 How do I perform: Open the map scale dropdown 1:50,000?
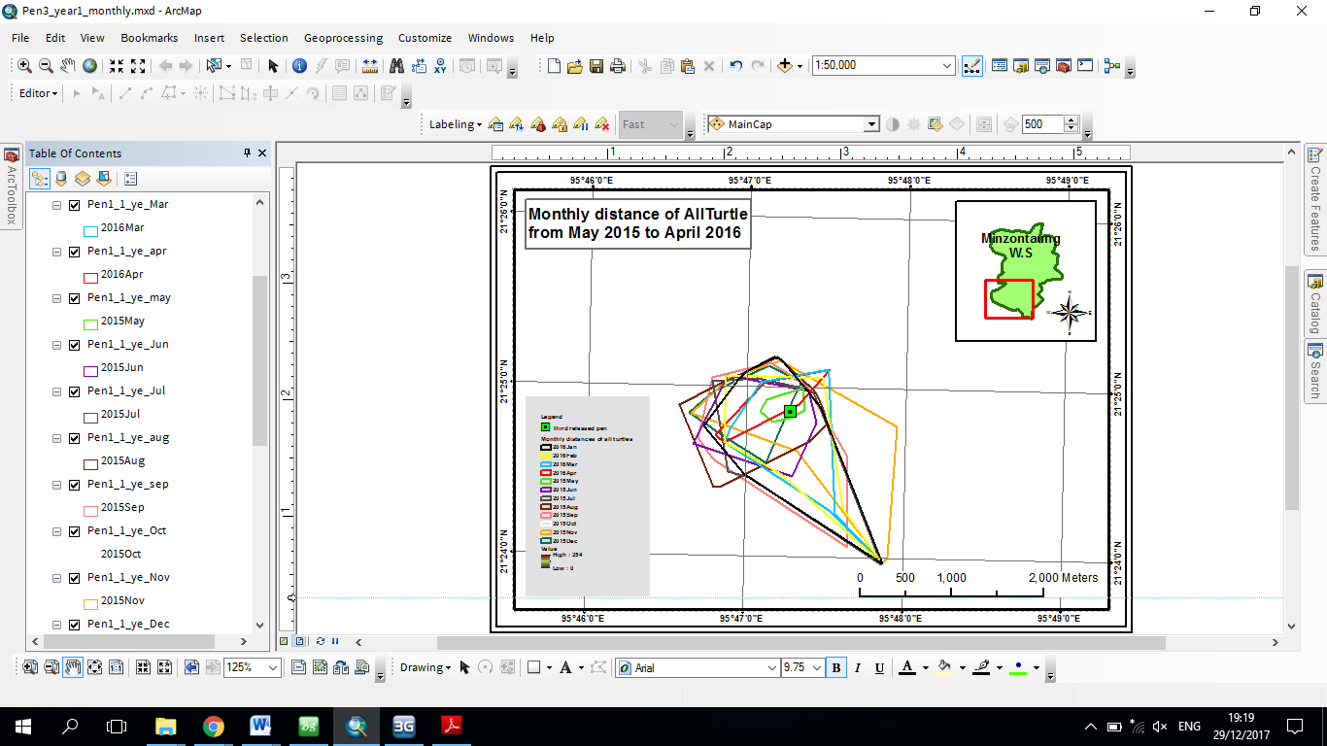coord(947,66)
